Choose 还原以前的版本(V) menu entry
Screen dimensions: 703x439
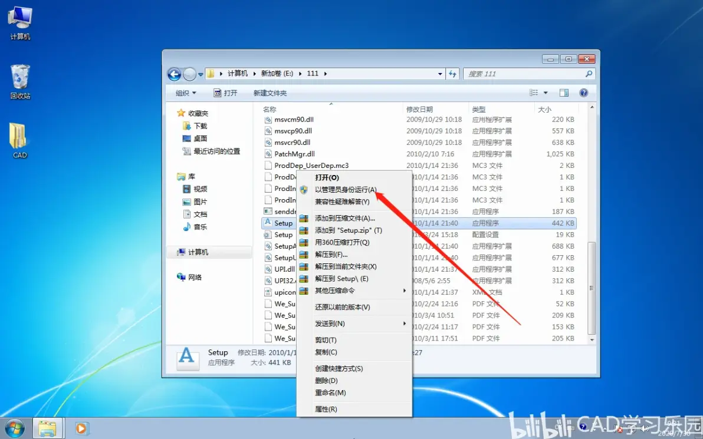pos(354,308)
